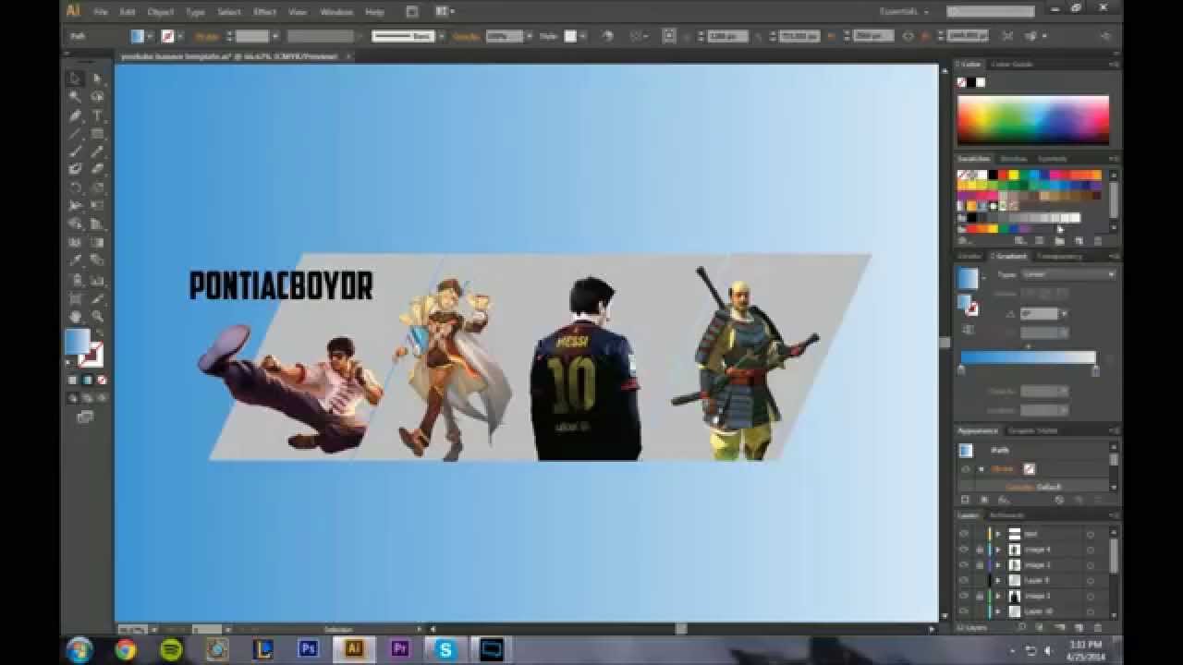The width and height of the screenshot is (1183, 665).
Task: Click the None button below the toolbox fill
Action: [102, 380]
